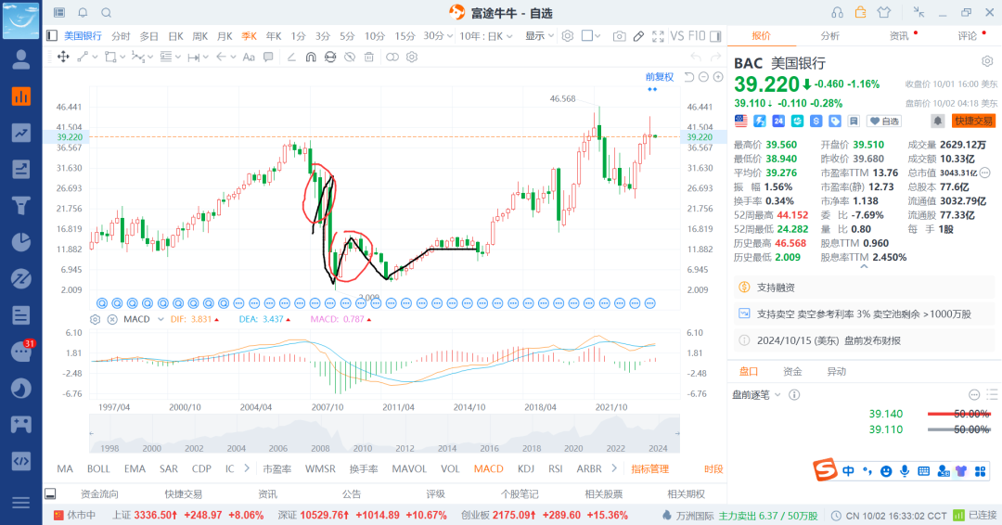Screen dimensions: 1002x525
Task: Click the 快捷交易 quick trade button
Action: click(974, 121)
